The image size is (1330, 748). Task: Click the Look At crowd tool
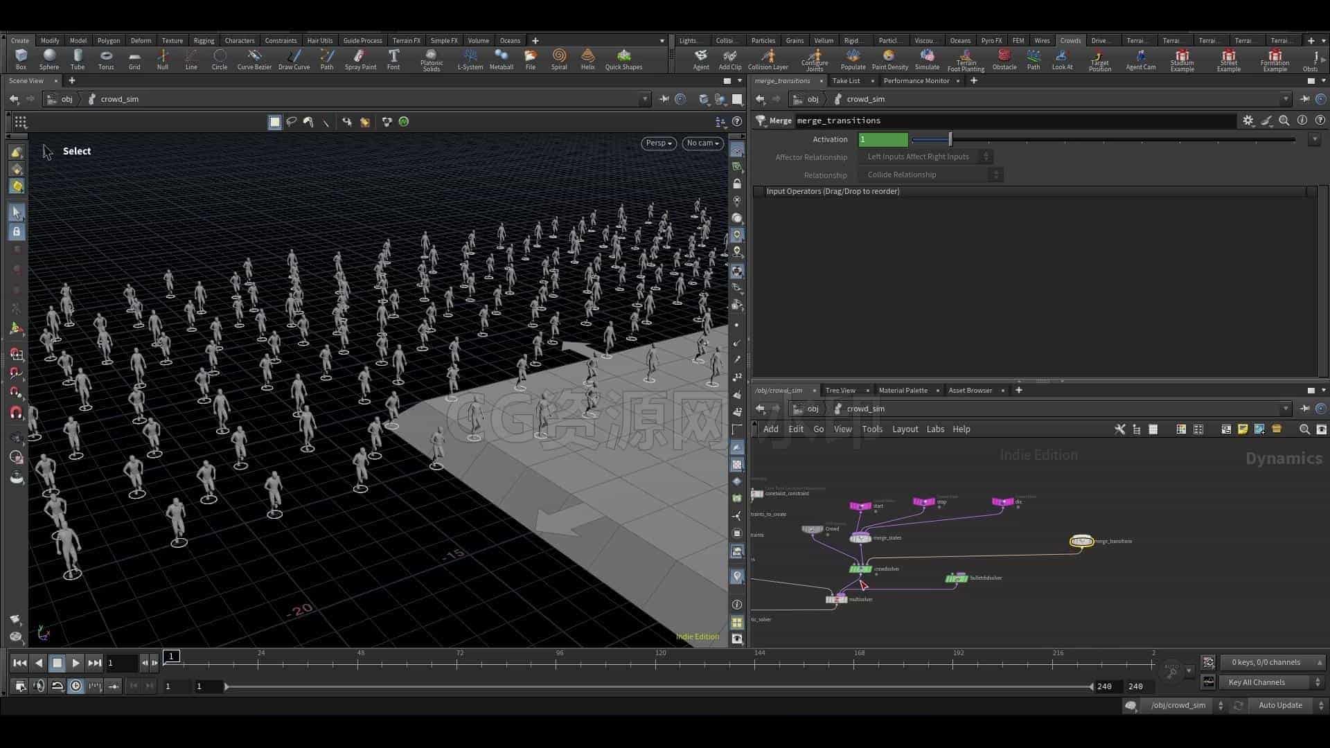pyautogui.click(x=1062, y=60)
